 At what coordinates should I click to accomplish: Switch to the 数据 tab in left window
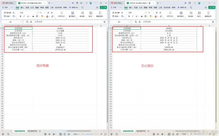tap(37, 7)
